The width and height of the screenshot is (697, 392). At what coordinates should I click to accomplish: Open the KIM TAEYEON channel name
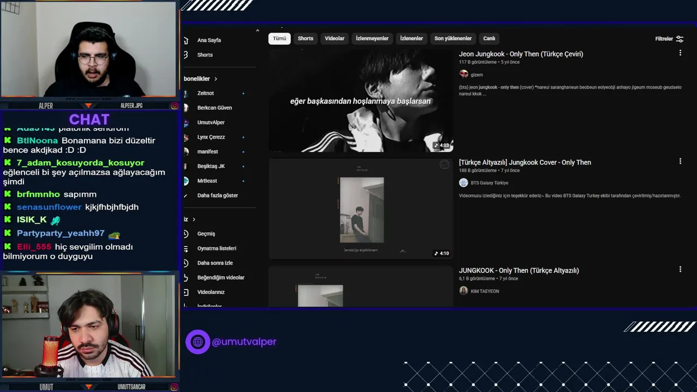(x=485, y=291)
